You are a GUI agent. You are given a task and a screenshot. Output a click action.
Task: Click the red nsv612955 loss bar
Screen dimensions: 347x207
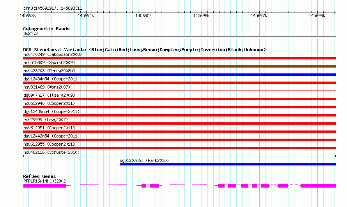179,148
